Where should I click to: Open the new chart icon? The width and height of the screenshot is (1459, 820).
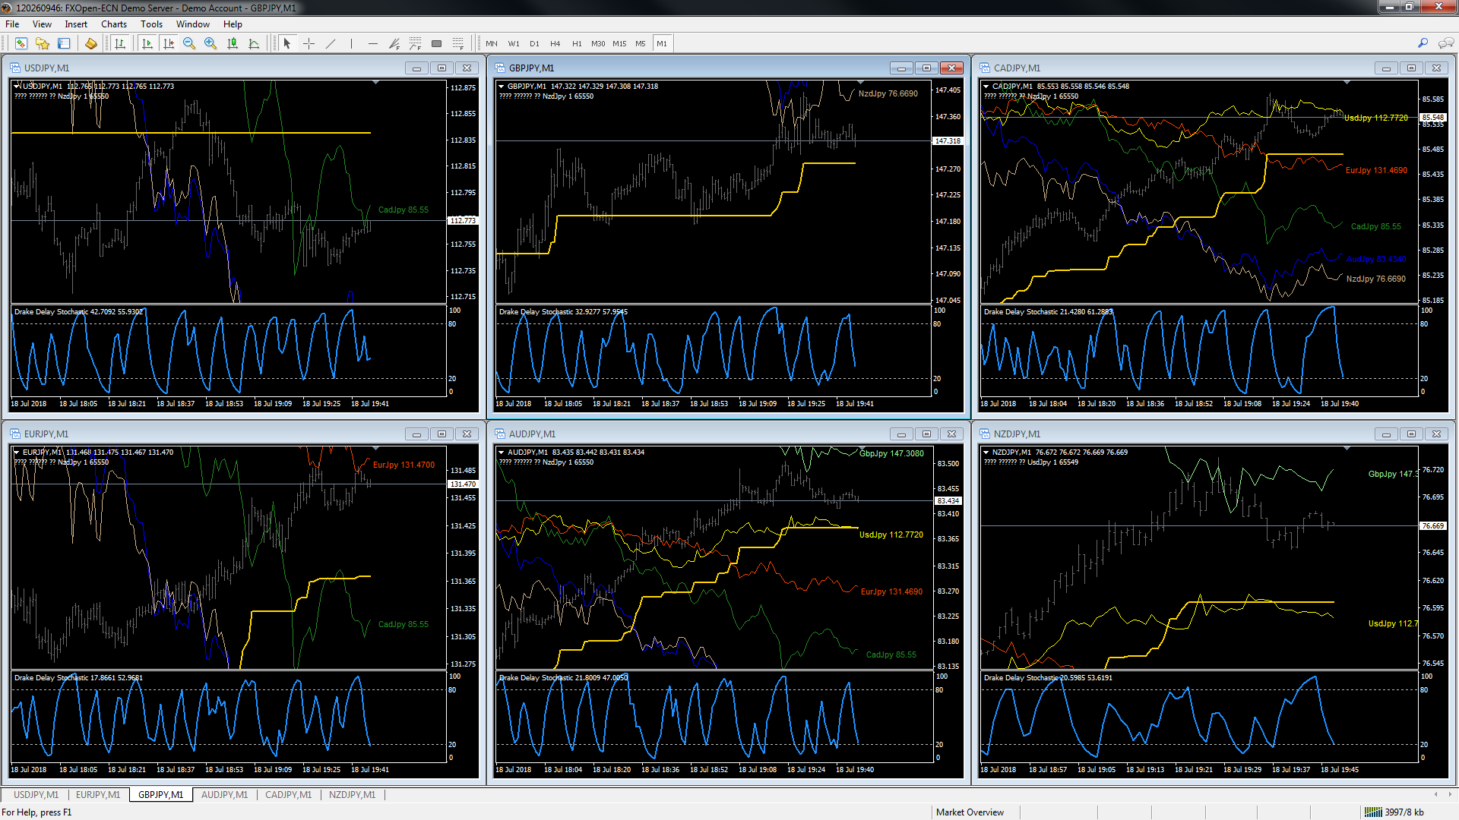[x=21, y=43]
